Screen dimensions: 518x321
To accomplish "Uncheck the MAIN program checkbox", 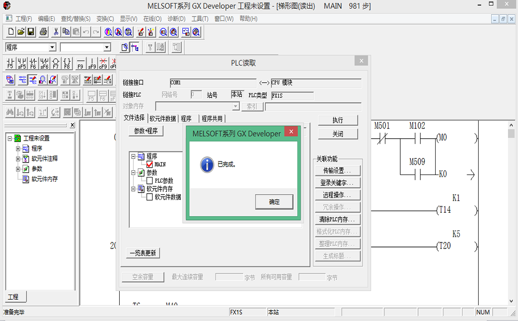I will [150, 165].
